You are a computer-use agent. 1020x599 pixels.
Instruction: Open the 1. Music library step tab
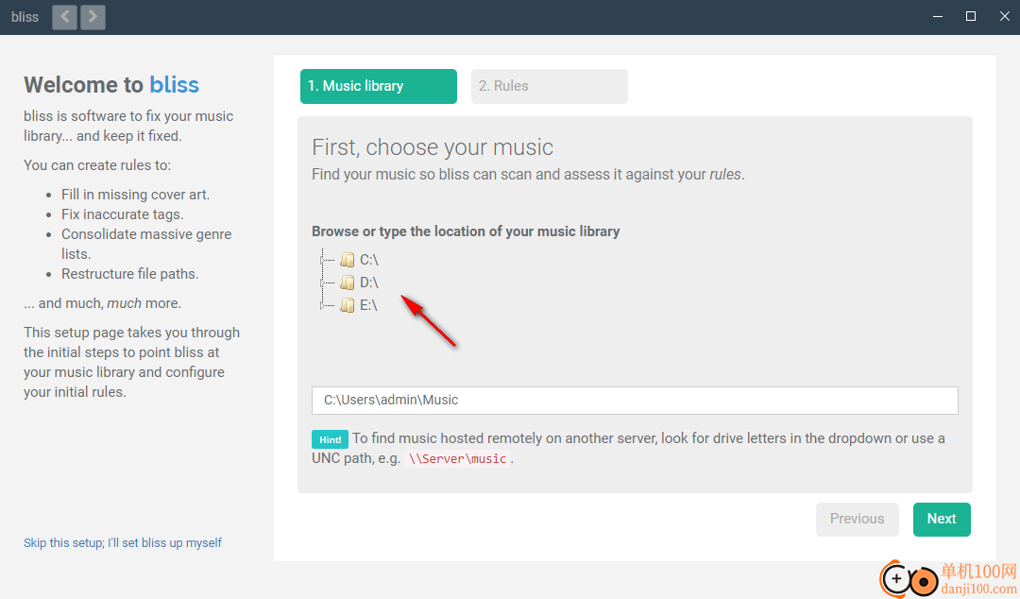pyautogui.click(x=379, y=86)
